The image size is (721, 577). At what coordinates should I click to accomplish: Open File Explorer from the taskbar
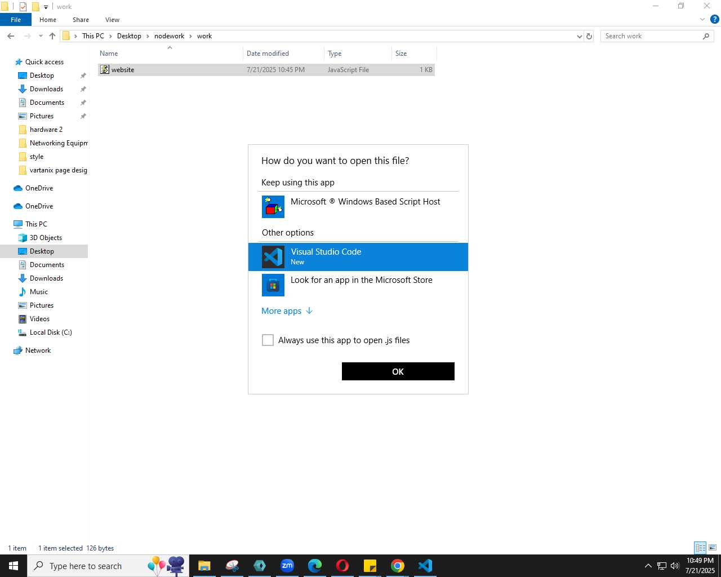click(204, 566)
